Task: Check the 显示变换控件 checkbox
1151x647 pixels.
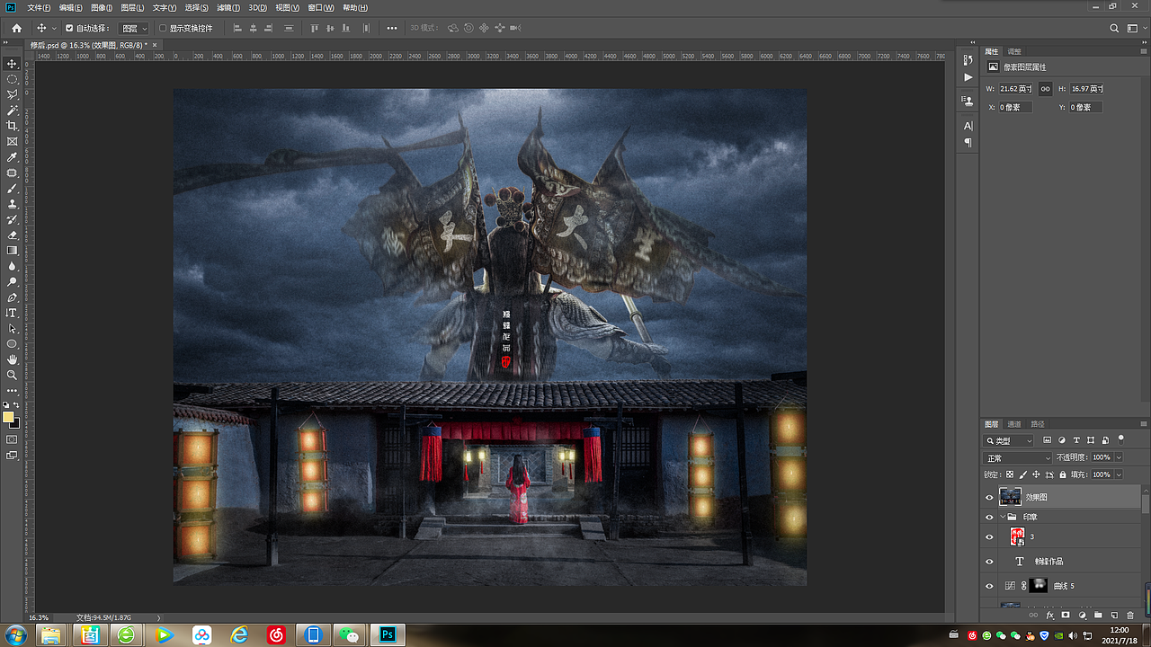Action: point(162,28)
